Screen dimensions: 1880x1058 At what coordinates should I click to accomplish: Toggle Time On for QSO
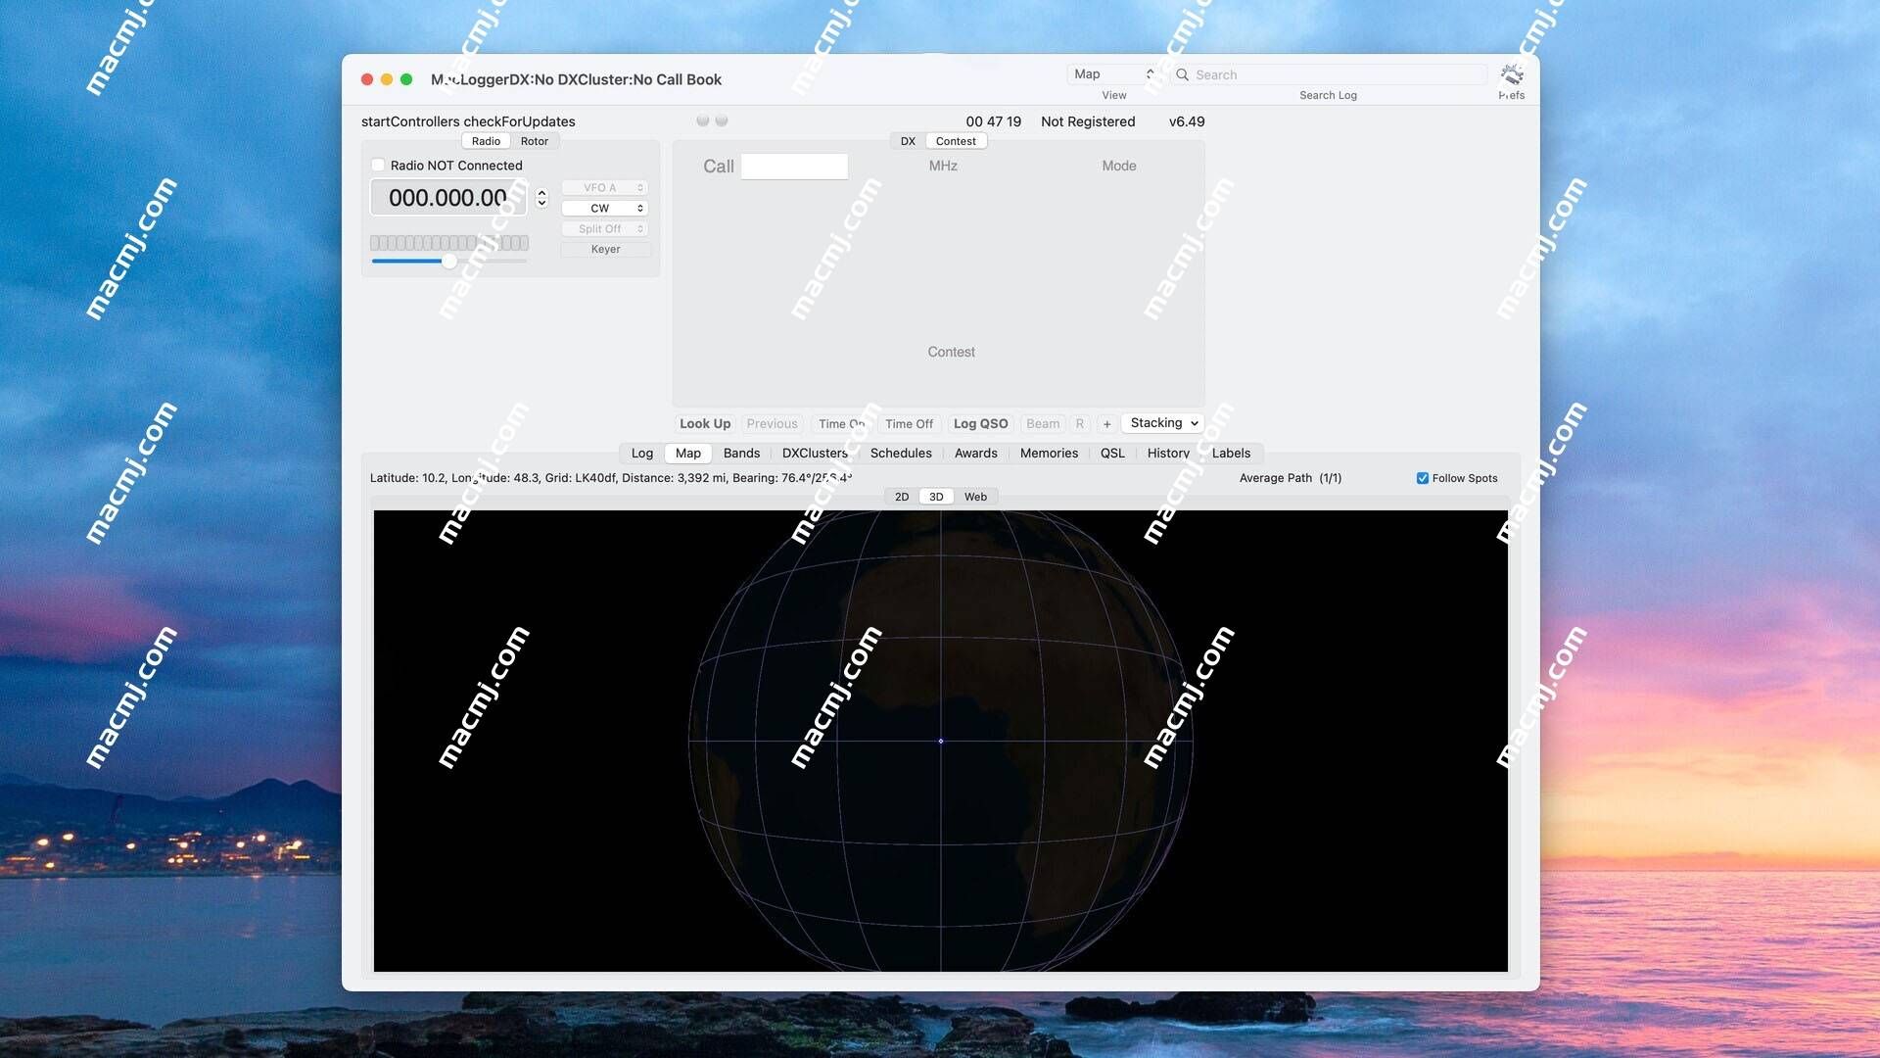(840, 424)
